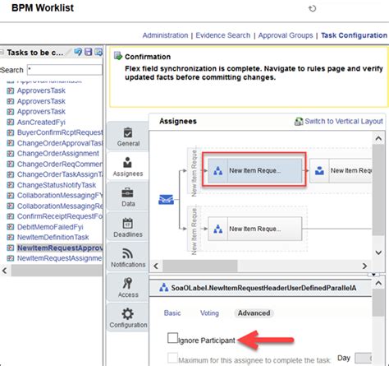Image resolution: width=389 pixels, height=366 pixels.
Task: Collapse the Tasks to be configured panel
Action: [x=2, y=52]
